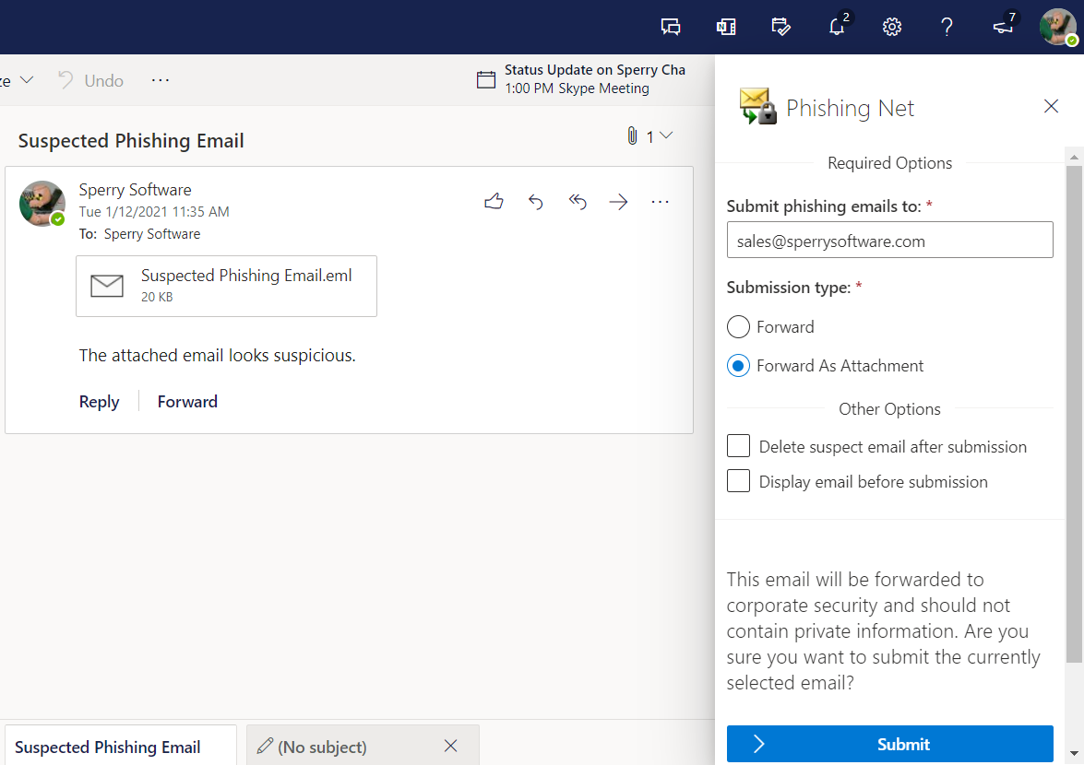
Task: Open the What's new megaphone icon
Action: pos(1003,27)
